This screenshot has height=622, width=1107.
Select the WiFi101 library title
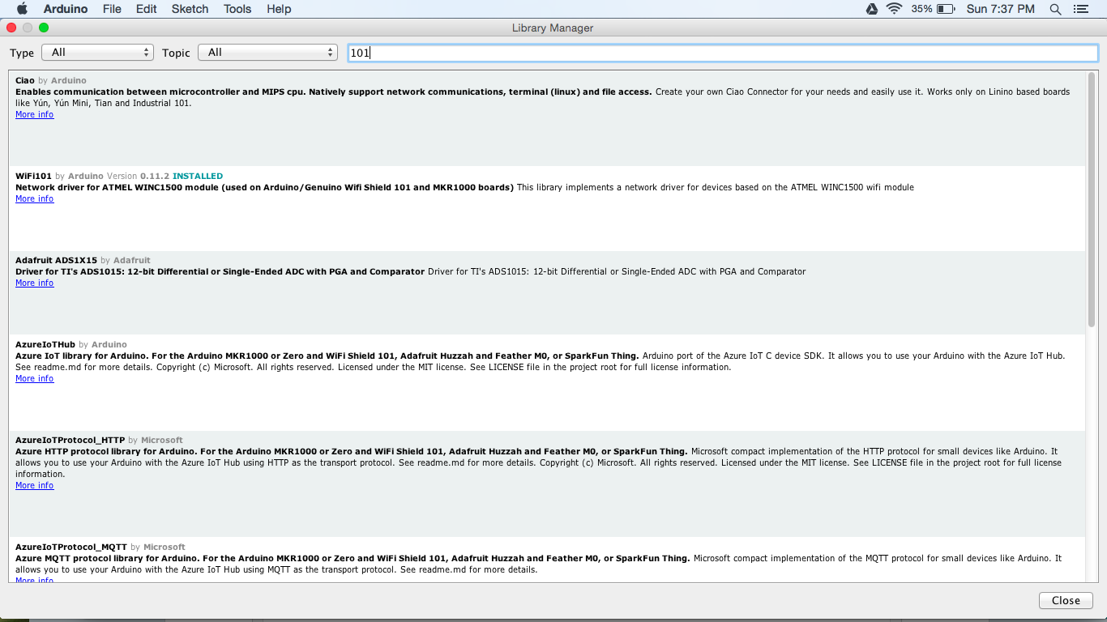(33, 177)
